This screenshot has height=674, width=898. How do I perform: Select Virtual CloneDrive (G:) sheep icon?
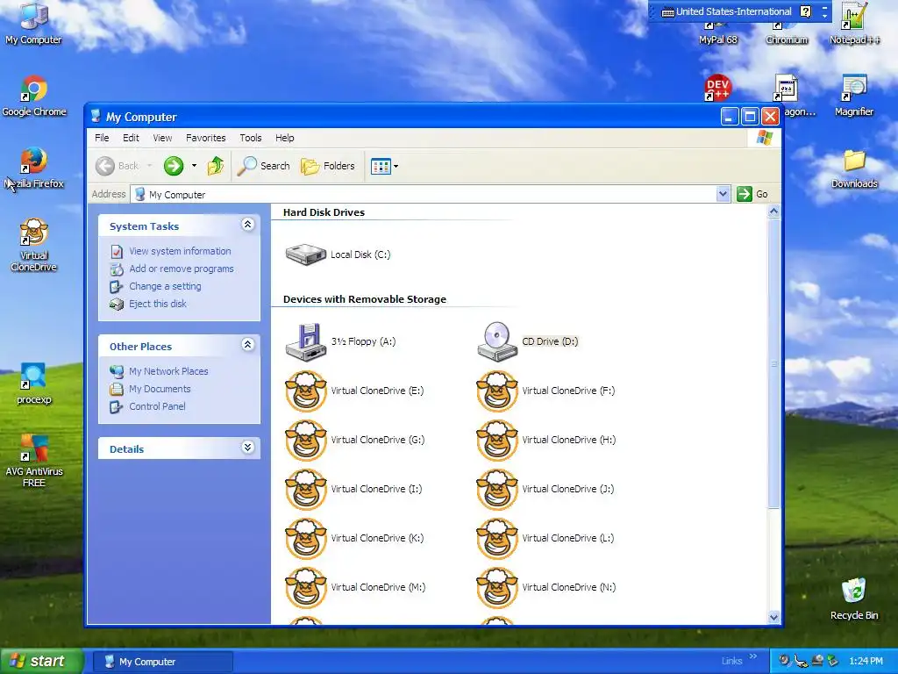306,441
